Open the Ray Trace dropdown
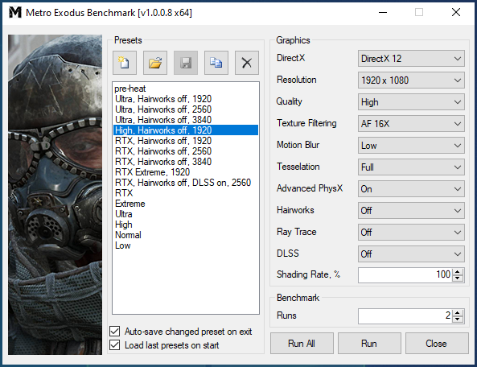 411,233
